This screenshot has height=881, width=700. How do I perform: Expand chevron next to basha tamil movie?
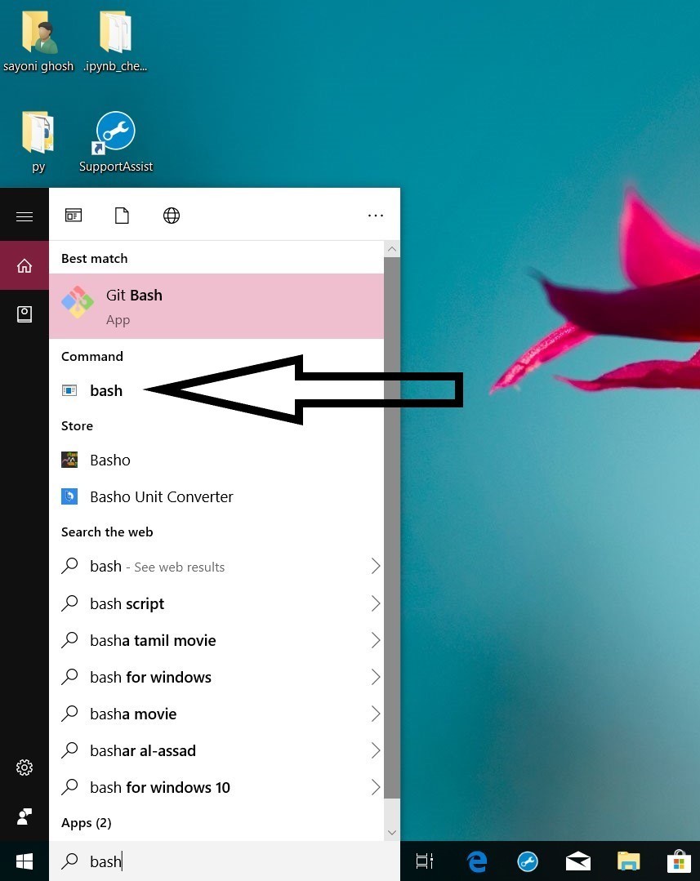tap(376, 640)
